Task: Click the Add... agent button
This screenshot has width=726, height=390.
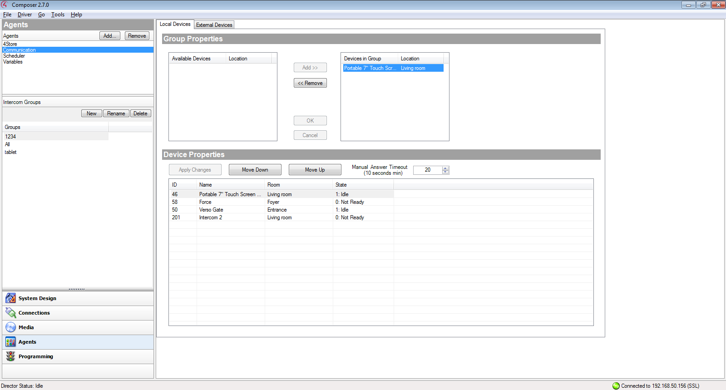Action: (109, 36)
